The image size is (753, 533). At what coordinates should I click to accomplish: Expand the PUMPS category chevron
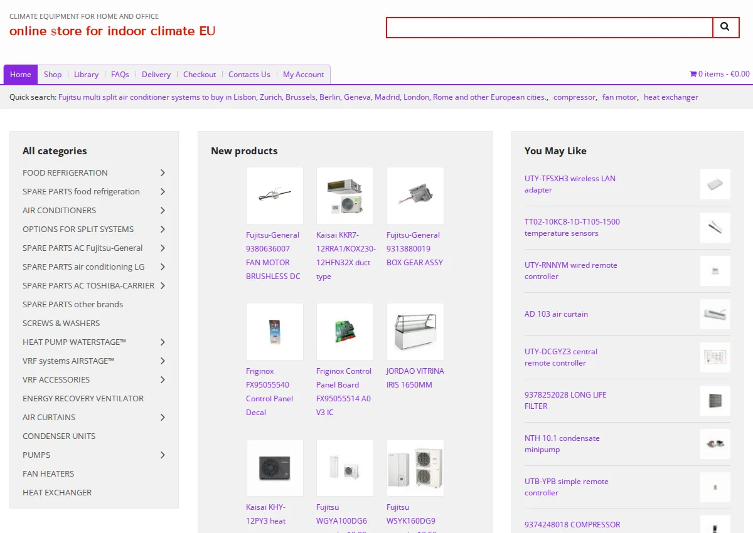[163, 455]
